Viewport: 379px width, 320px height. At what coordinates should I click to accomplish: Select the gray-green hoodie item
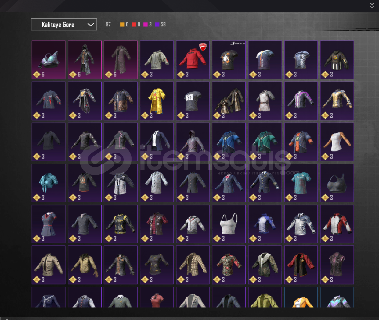click(x=157, y=60)
